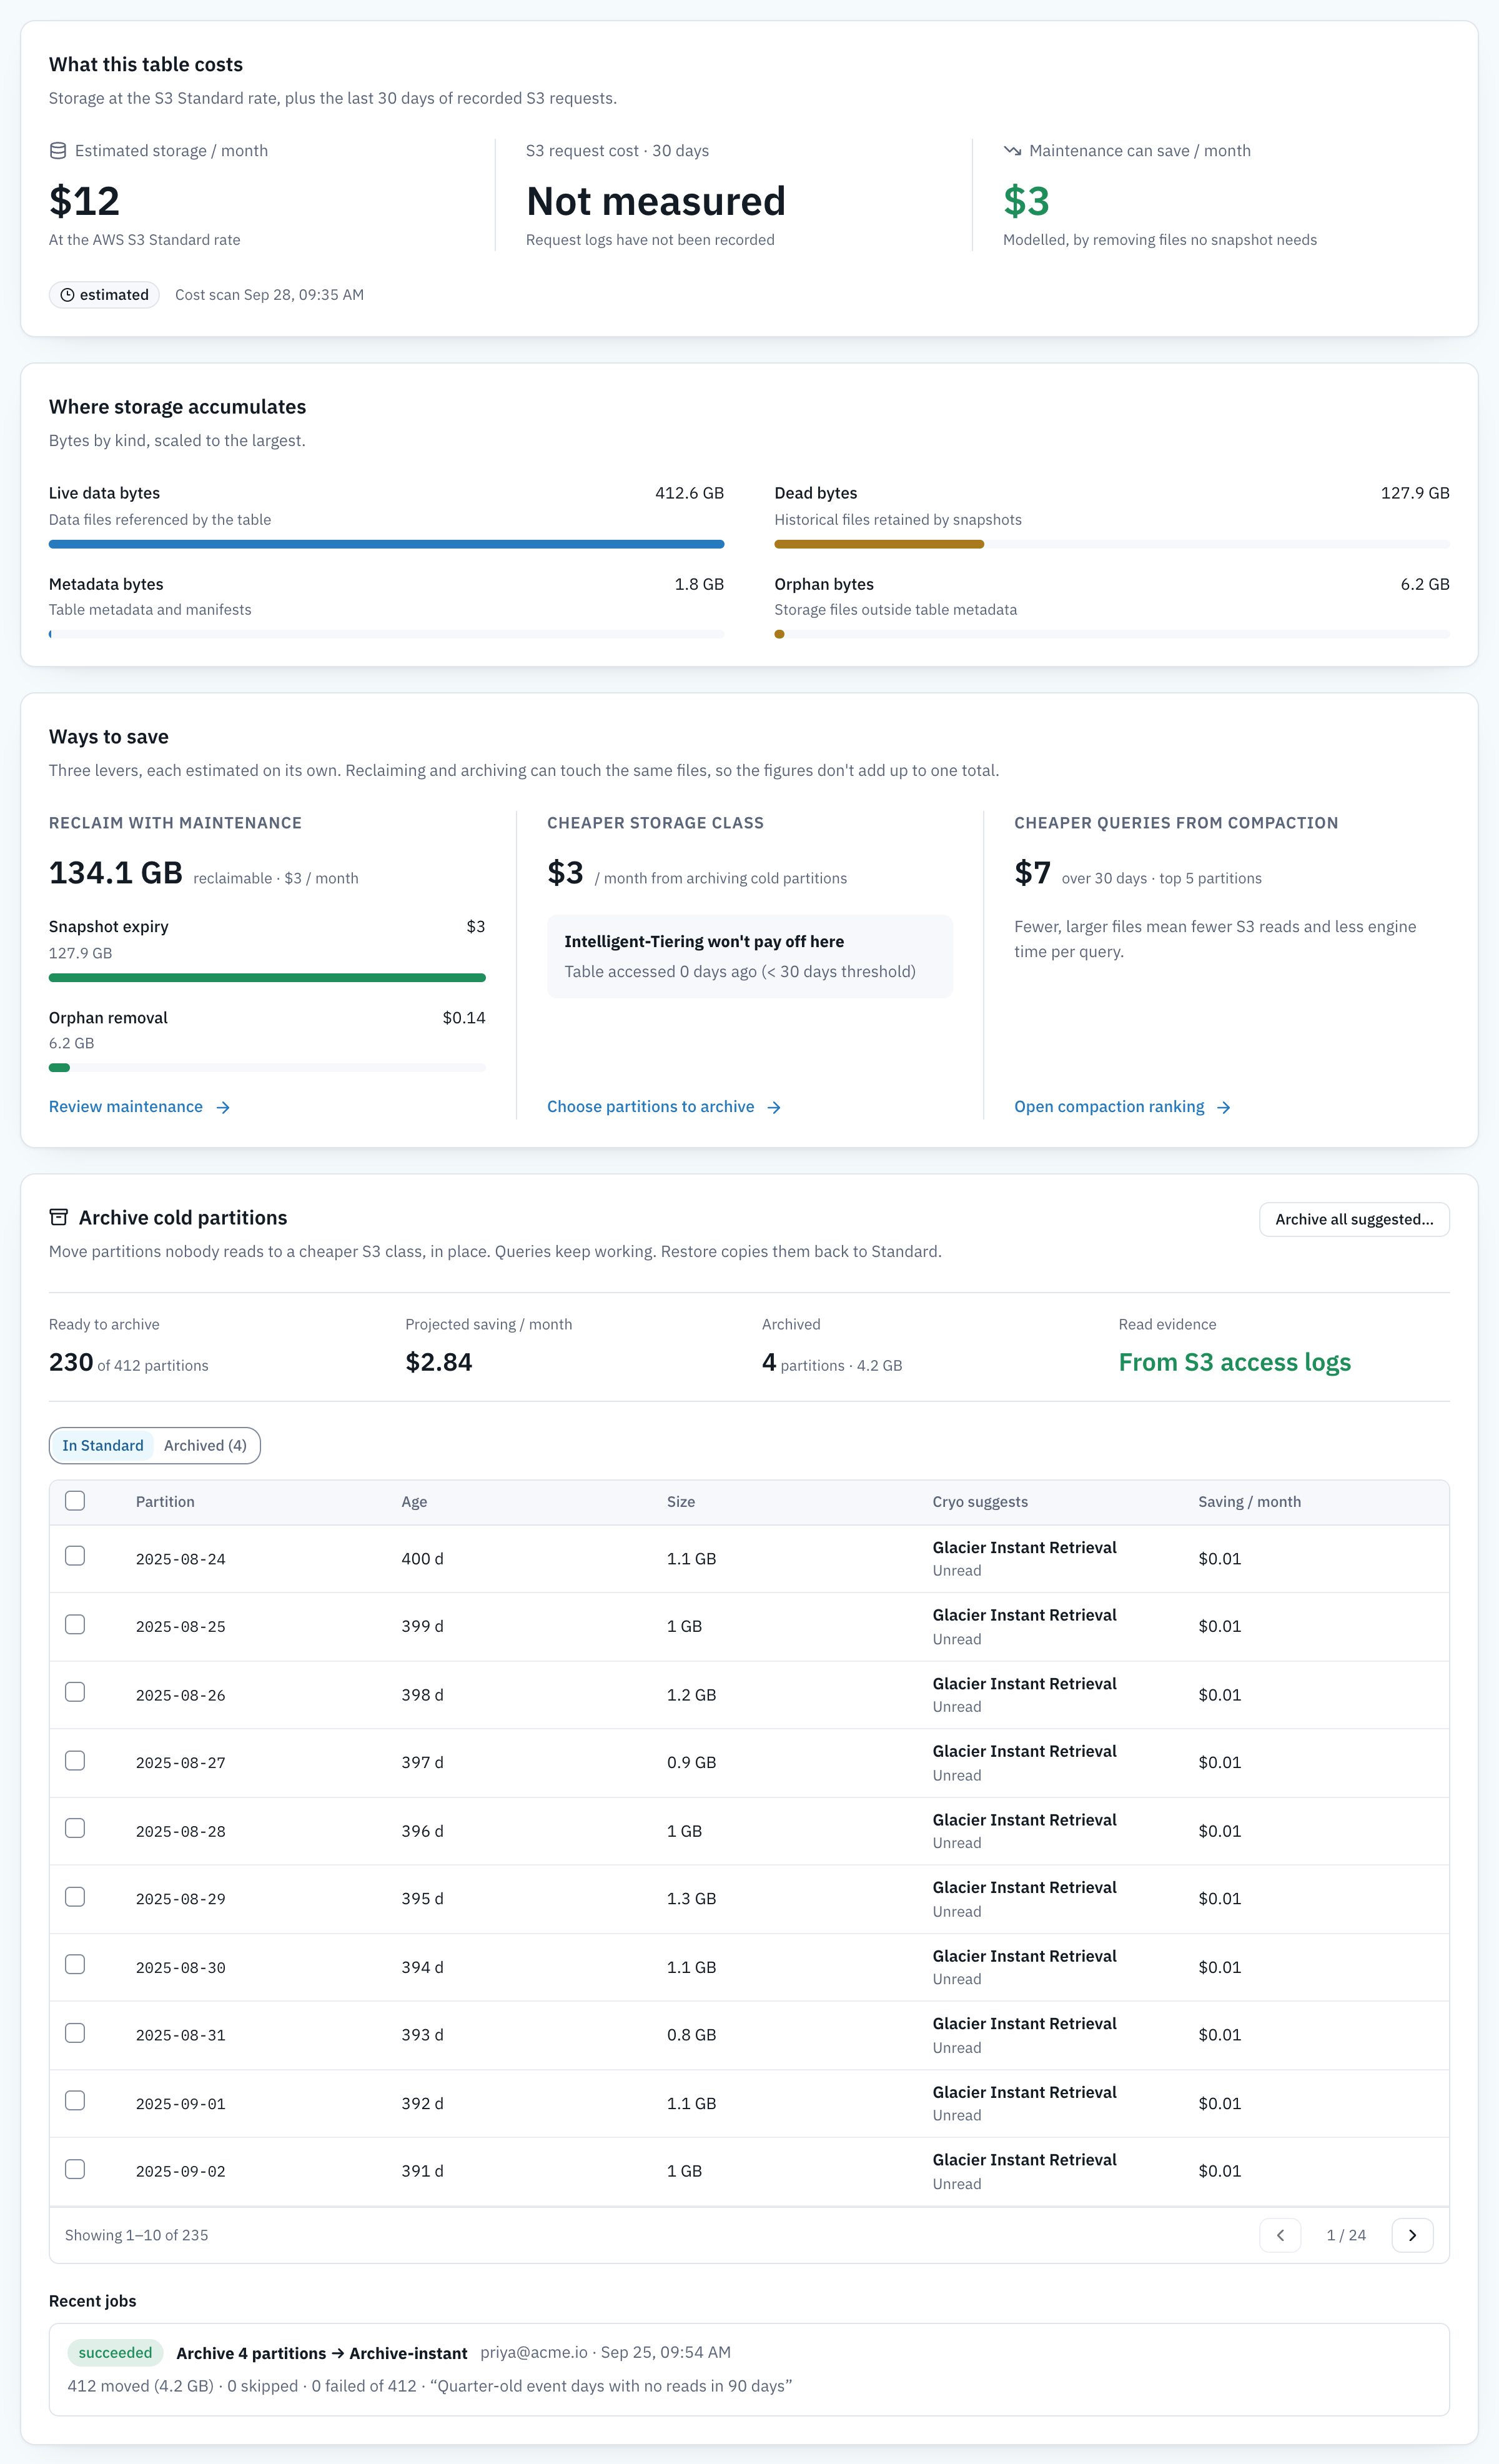Click the trending-down icon beside Maintenance can save
1499x2464 pixels.
(x=1012, y=151)
